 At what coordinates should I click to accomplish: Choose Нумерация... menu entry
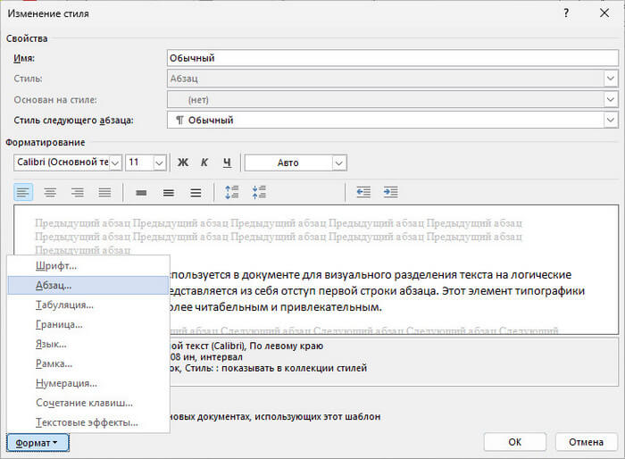[x=88, y=383]
